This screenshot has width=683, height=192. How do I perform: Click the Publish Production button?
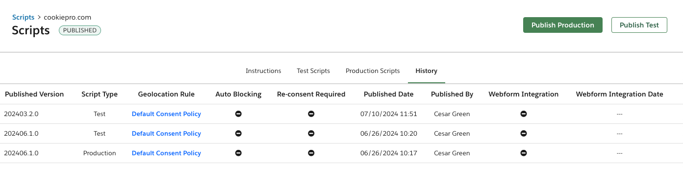click(563, 25)
